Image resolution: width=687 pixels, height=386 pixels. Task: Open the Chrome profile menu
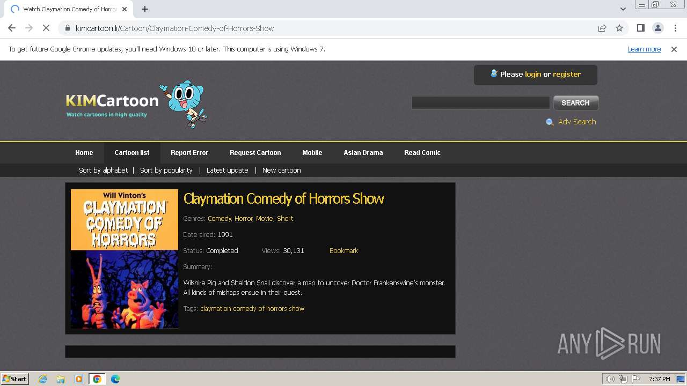[x=657, y=28]
